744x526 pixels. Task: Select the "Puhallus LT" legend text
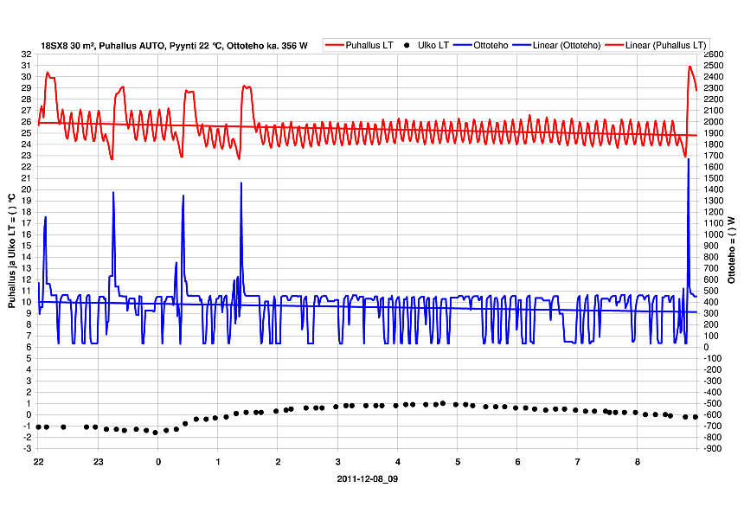coord(368,45)
